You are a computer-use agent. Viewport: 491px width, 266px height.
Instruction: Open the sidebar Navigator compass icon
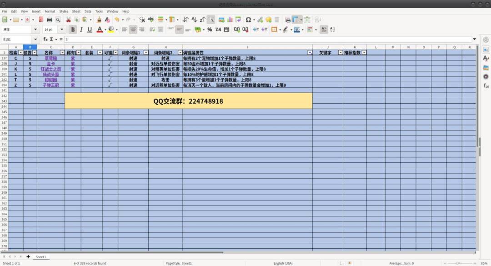(x=486, y=76)
